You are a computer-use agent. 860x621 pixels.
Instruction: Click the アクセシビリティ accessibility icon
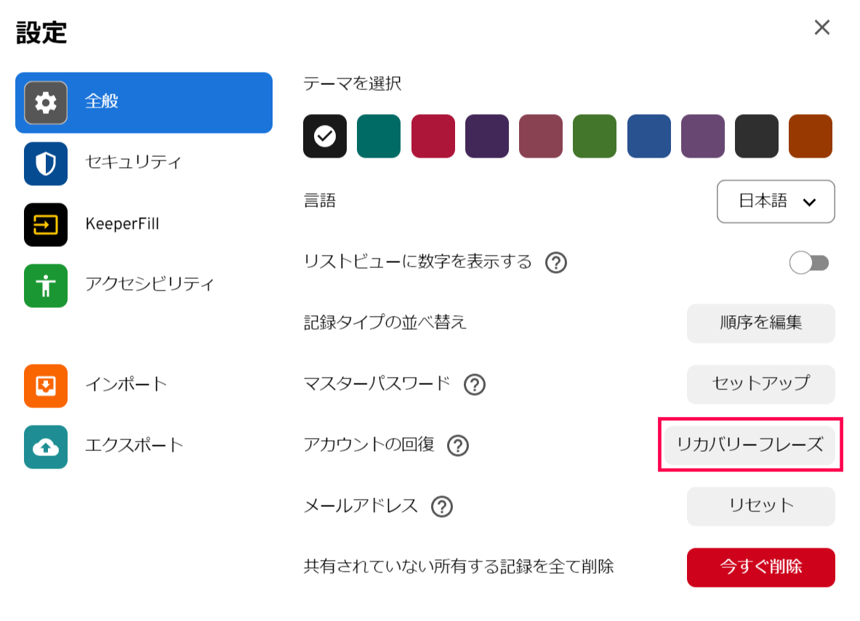[46, 285]
